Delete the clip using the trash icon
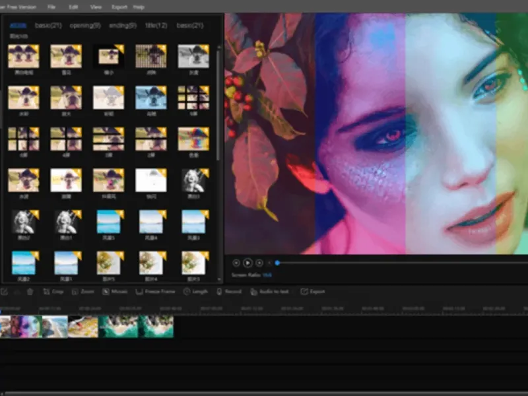 click(30, 291)
